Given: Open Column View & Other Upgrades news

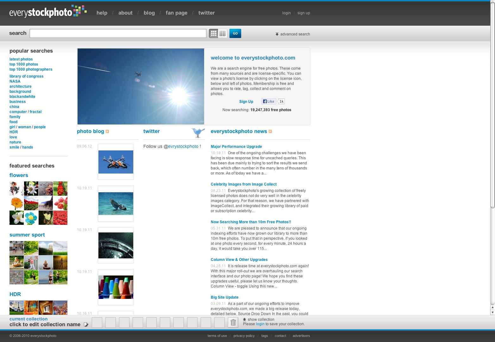Looking at the screenshot, I should tap(239, 260).
